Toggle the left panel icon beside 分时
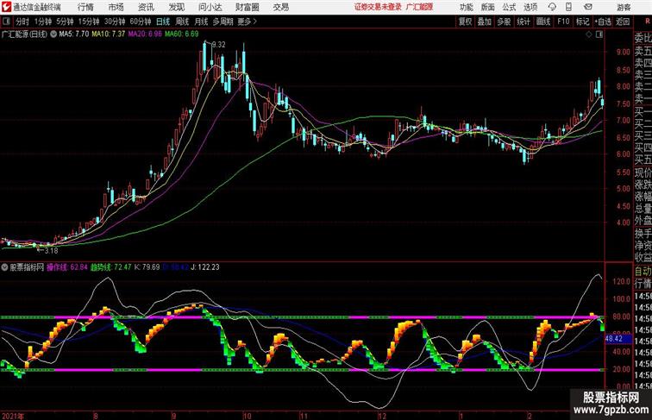This screenshot has height=420, width=652. (x=6, y=22)
